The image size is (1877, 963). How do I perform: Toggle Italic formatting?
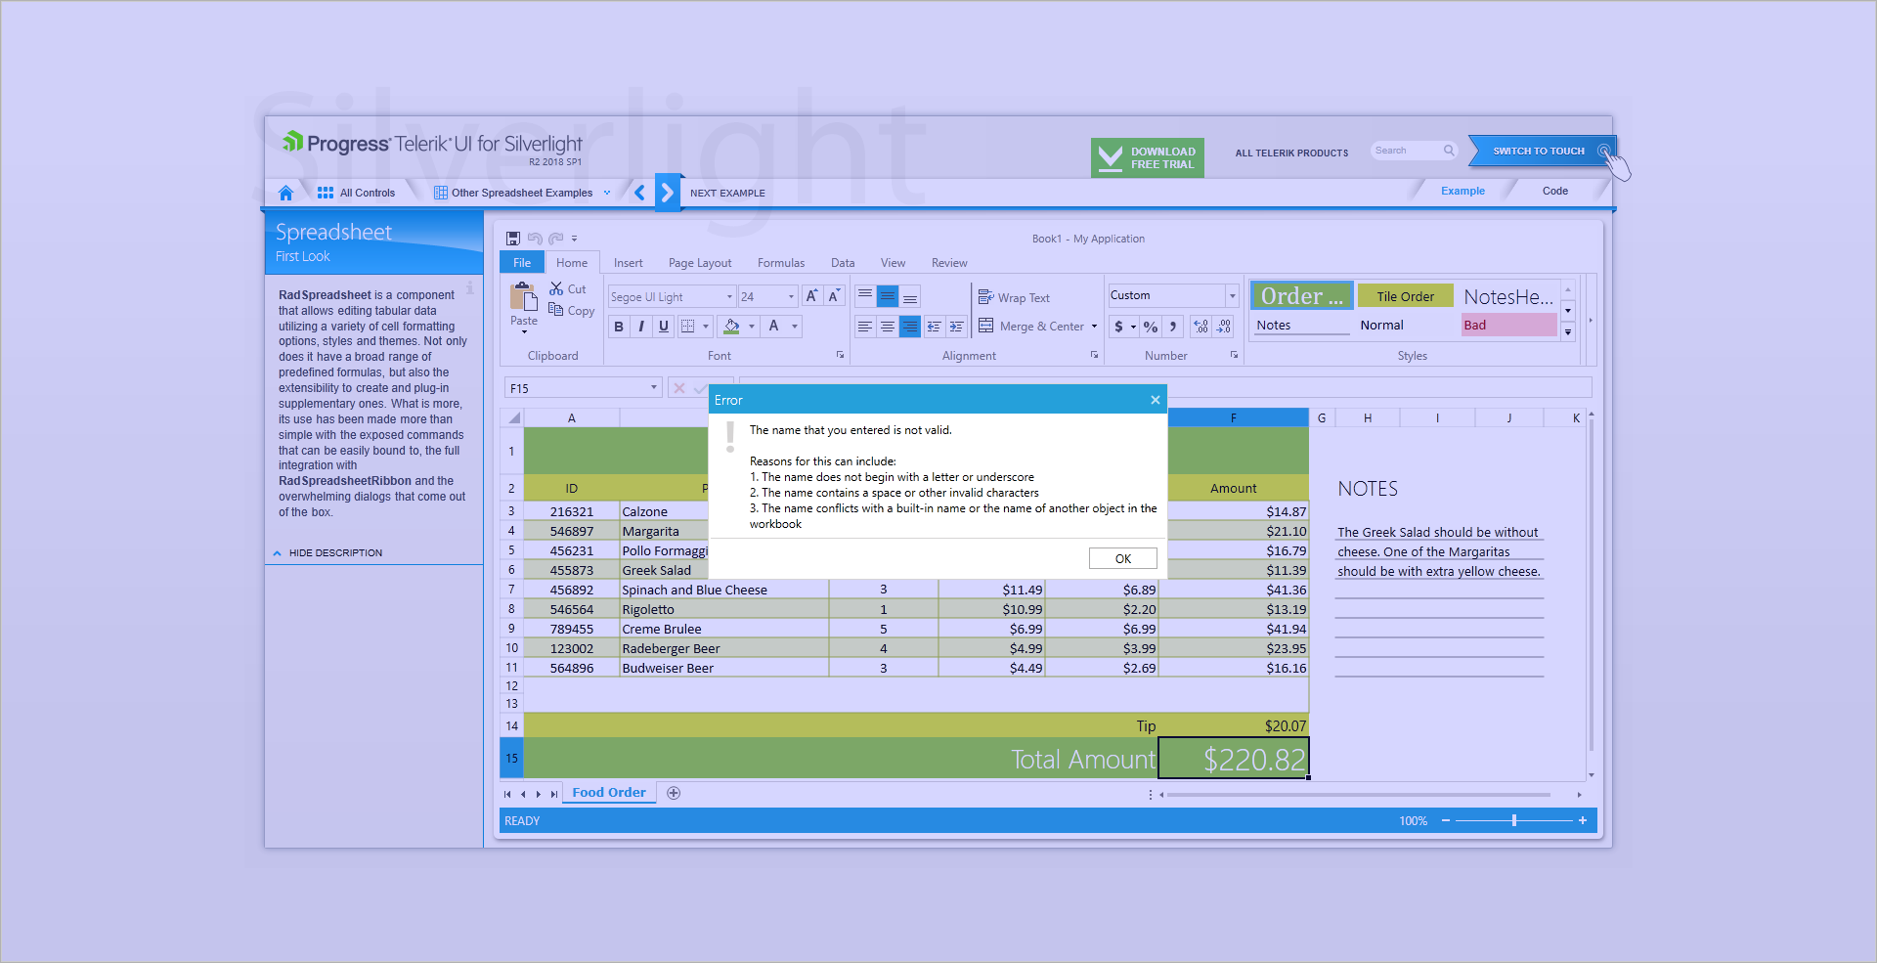(x=641, y=327)
